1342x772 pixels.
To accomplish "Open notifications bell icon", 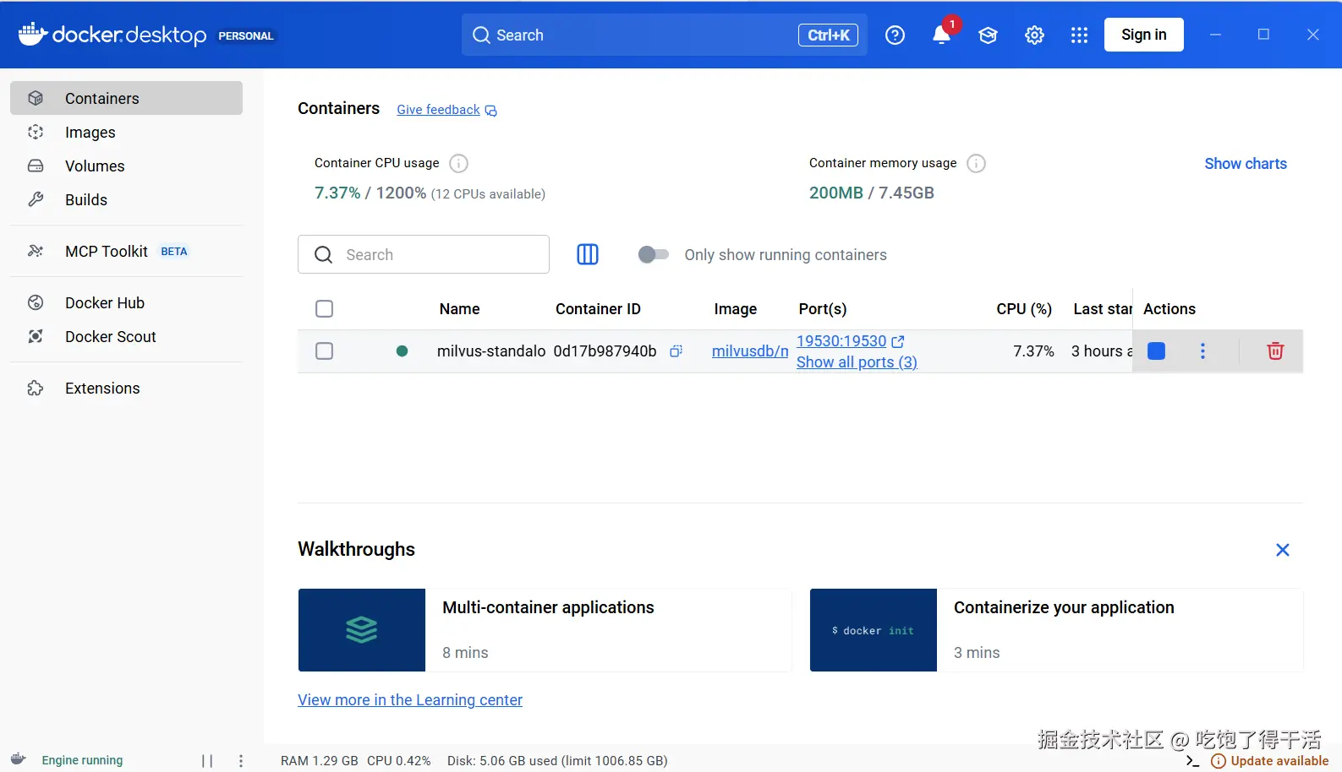I will (941, 35).
